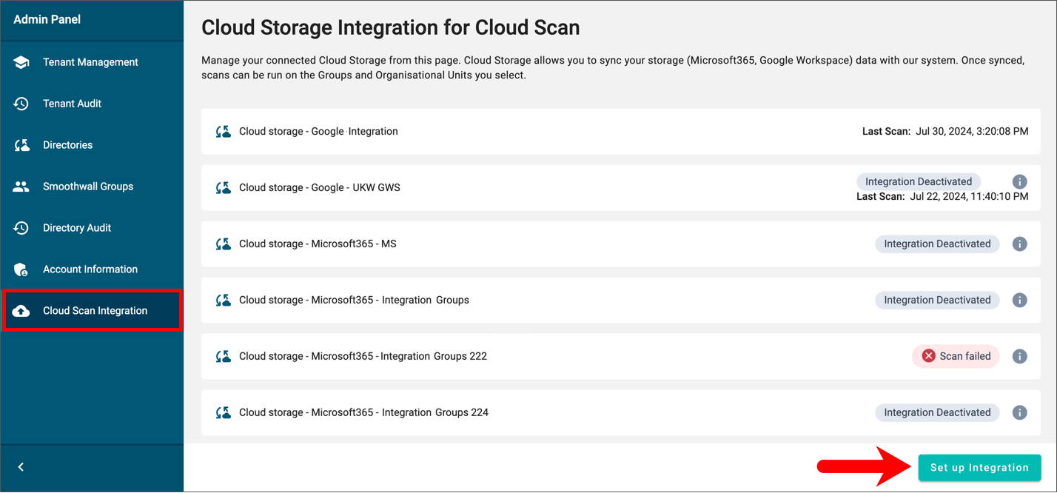
Task: Click the graduation cap icon beside Tenant Management
Action: point(21,62)
